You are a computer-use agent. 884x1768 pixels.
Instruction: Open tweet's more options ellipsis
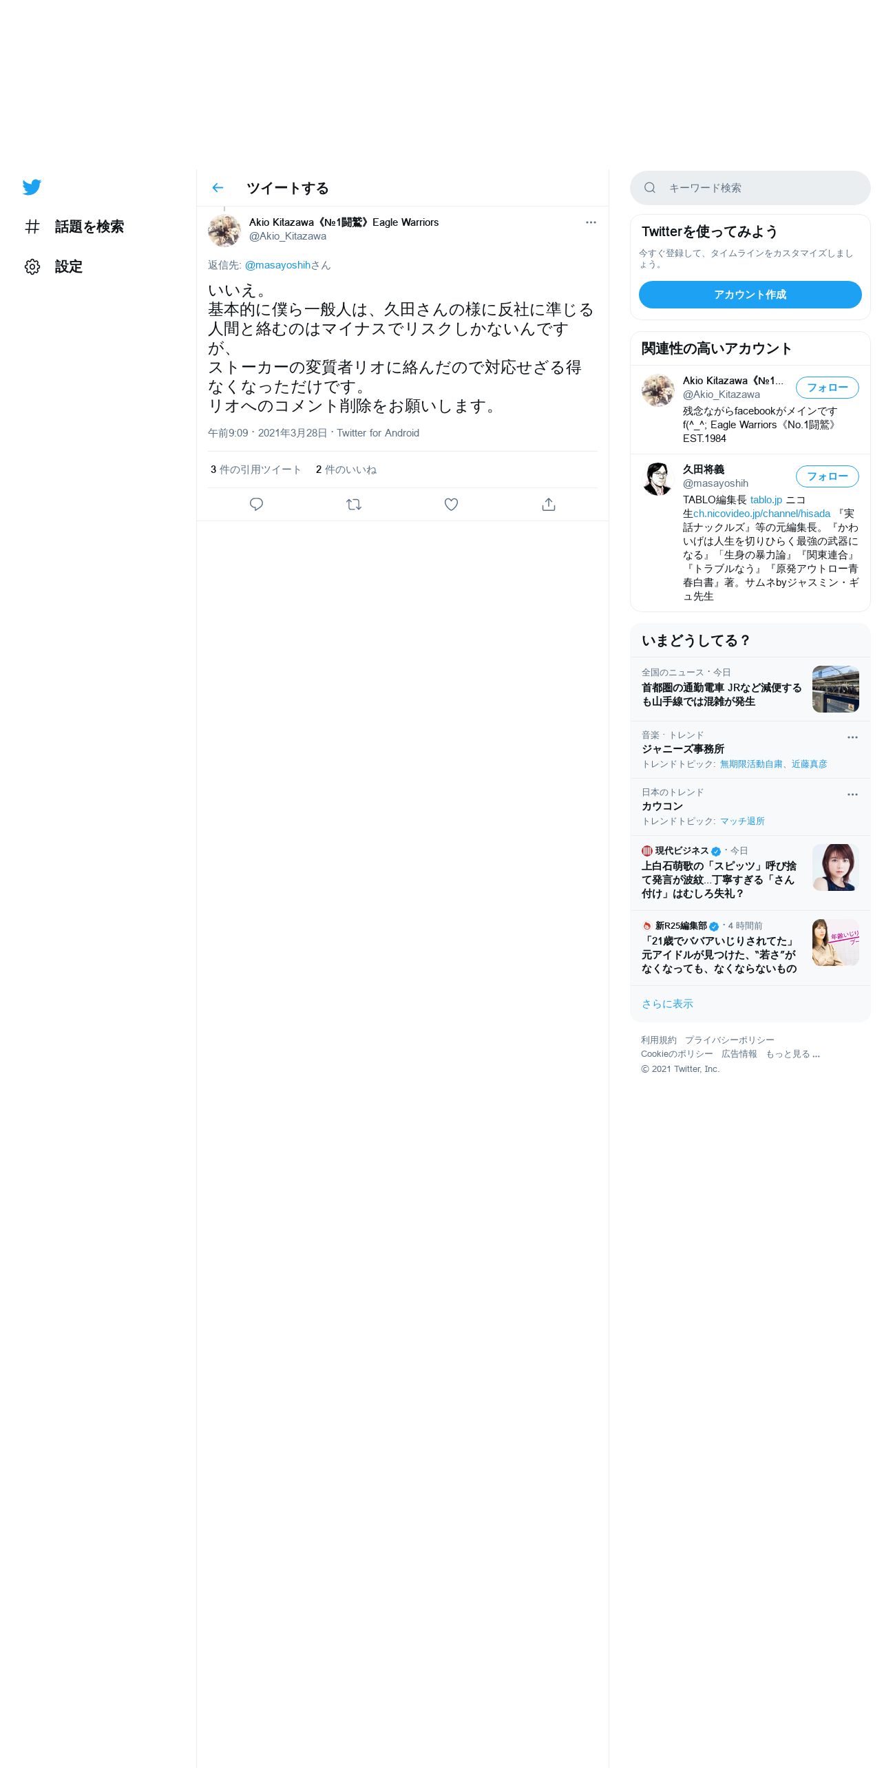click(x=591, y=222)
